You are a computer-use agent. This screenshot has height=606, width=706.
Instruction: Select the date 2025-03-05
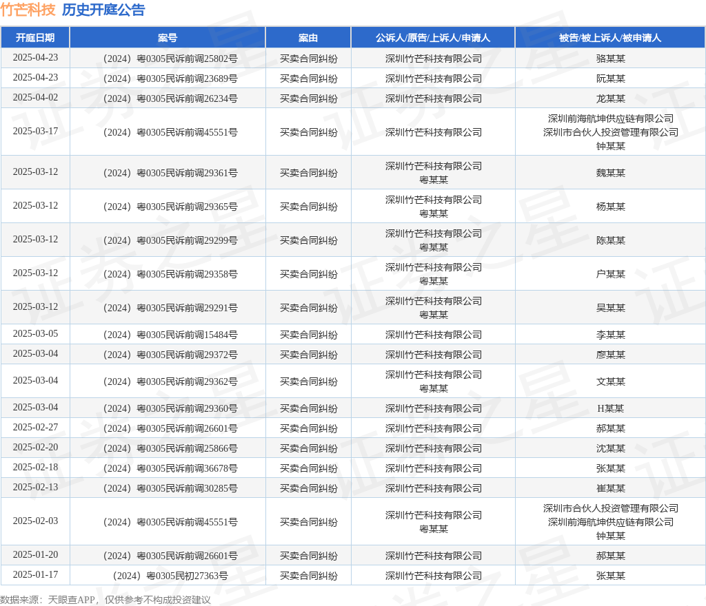coord(36,333)
